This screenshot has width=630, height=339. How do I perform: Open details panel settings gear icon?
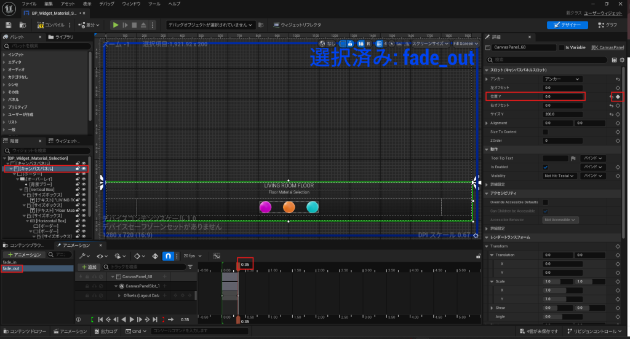622,60
